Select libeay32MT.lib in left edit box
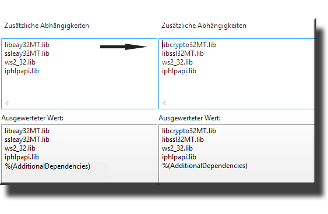This screenshot has height=214, width=328. pyautogui.click(x=27, y=45)
